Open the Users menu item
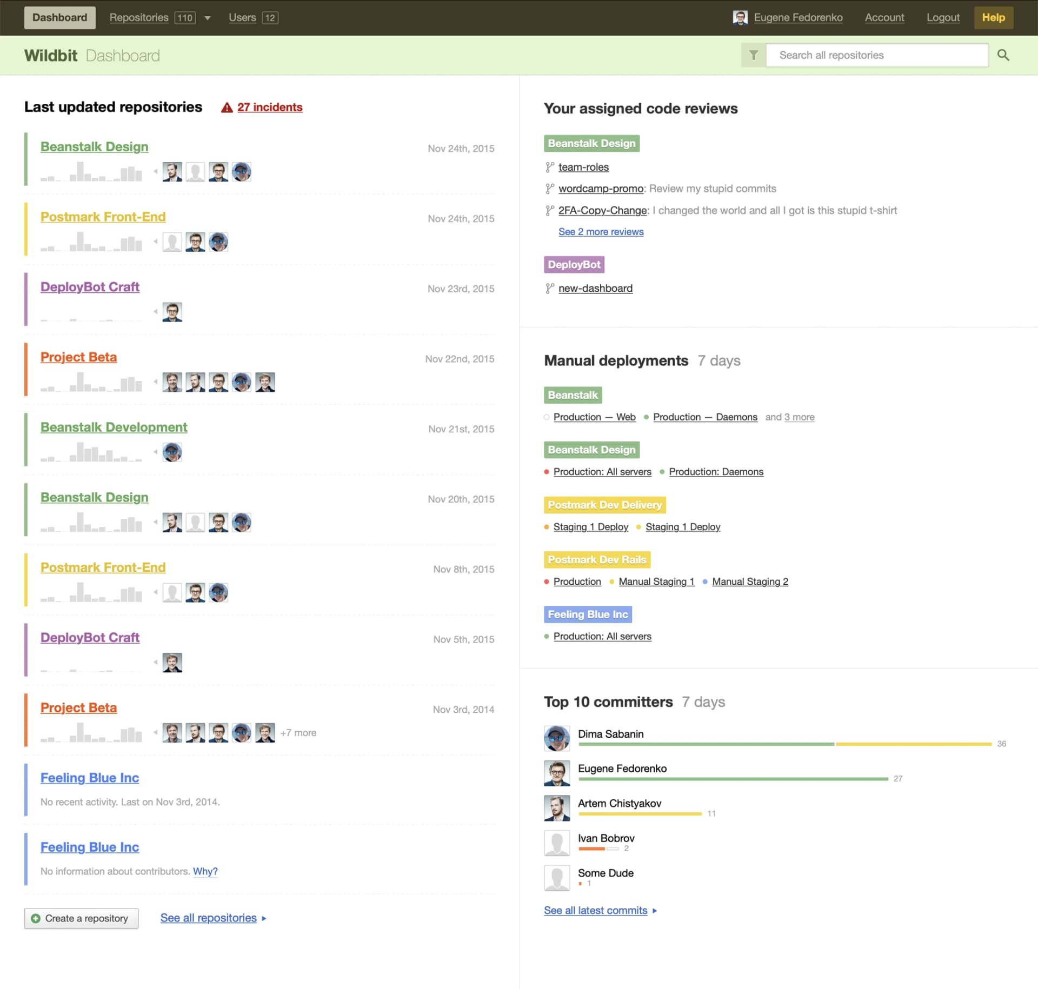 pyautogui.click(x=242, y=17)
